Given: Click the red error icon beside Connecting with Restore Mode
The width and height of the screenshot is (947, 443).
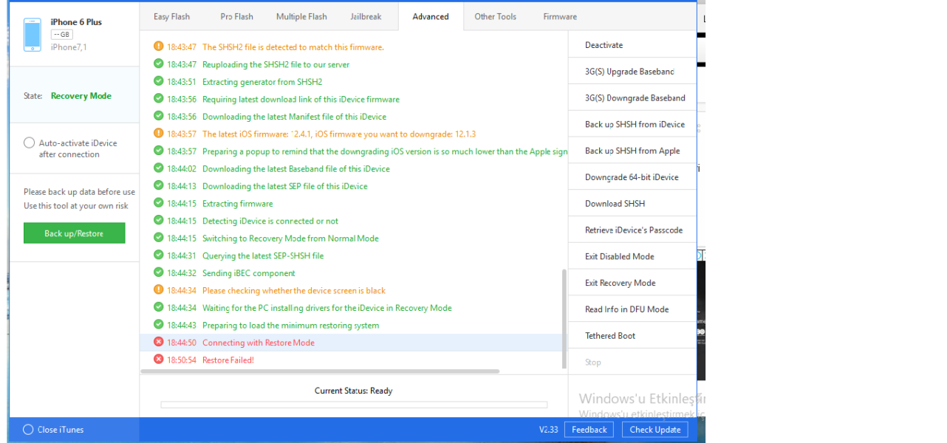Looking at the screenshot, I should point(158,343).
